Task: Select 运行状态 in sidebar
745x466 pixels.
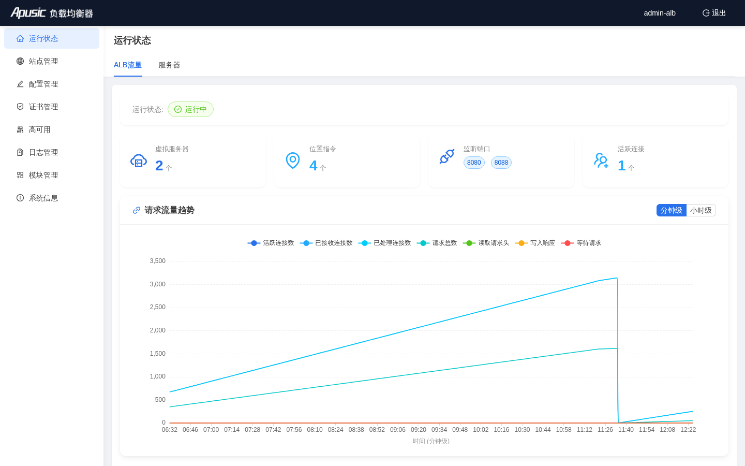Action: pyautogui.click(x=52, y=38)
